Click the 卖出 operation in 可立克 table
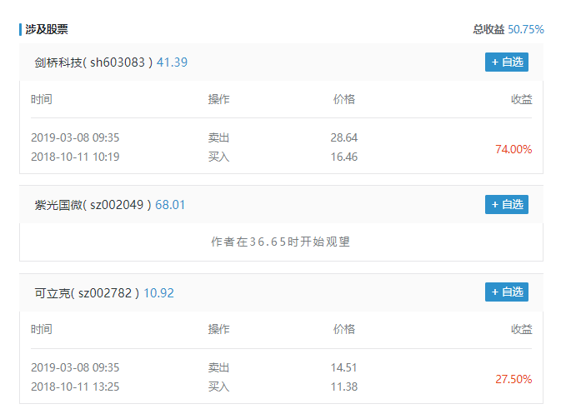 218,367
